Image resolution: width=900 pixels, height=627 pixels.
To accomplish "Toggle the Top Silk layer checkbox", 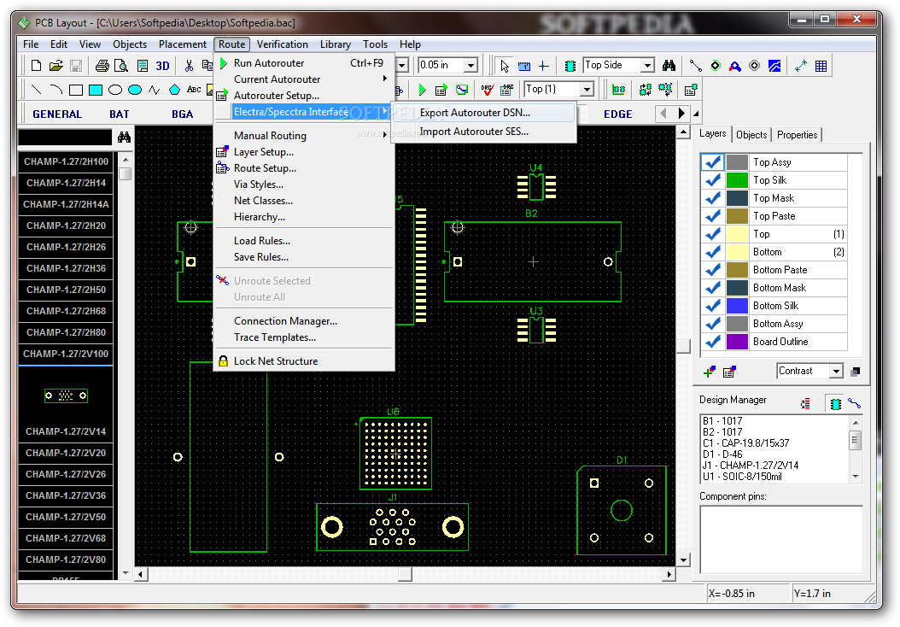I will pyautogui.click(x=713, y=180).
